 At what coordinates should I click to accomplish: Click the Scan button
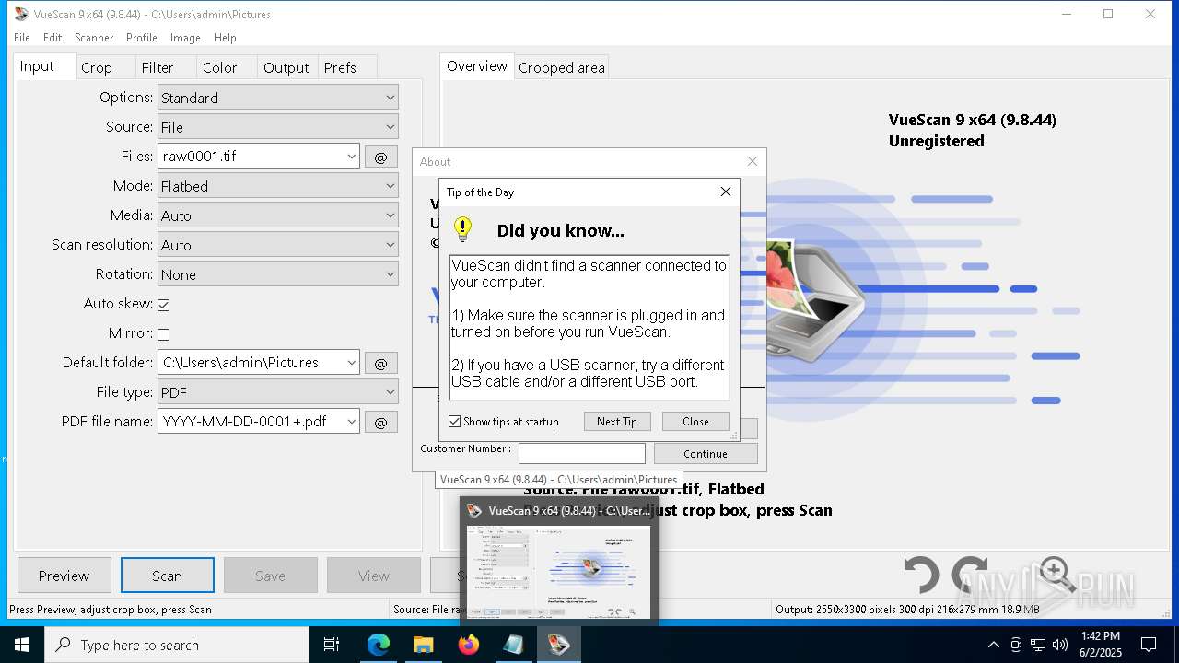168,576
